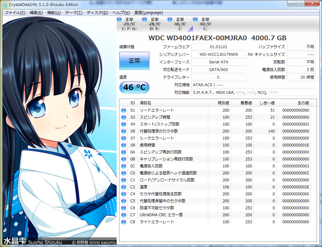
Task: Open the 言語(Language) menu
Action: [148, 13]
